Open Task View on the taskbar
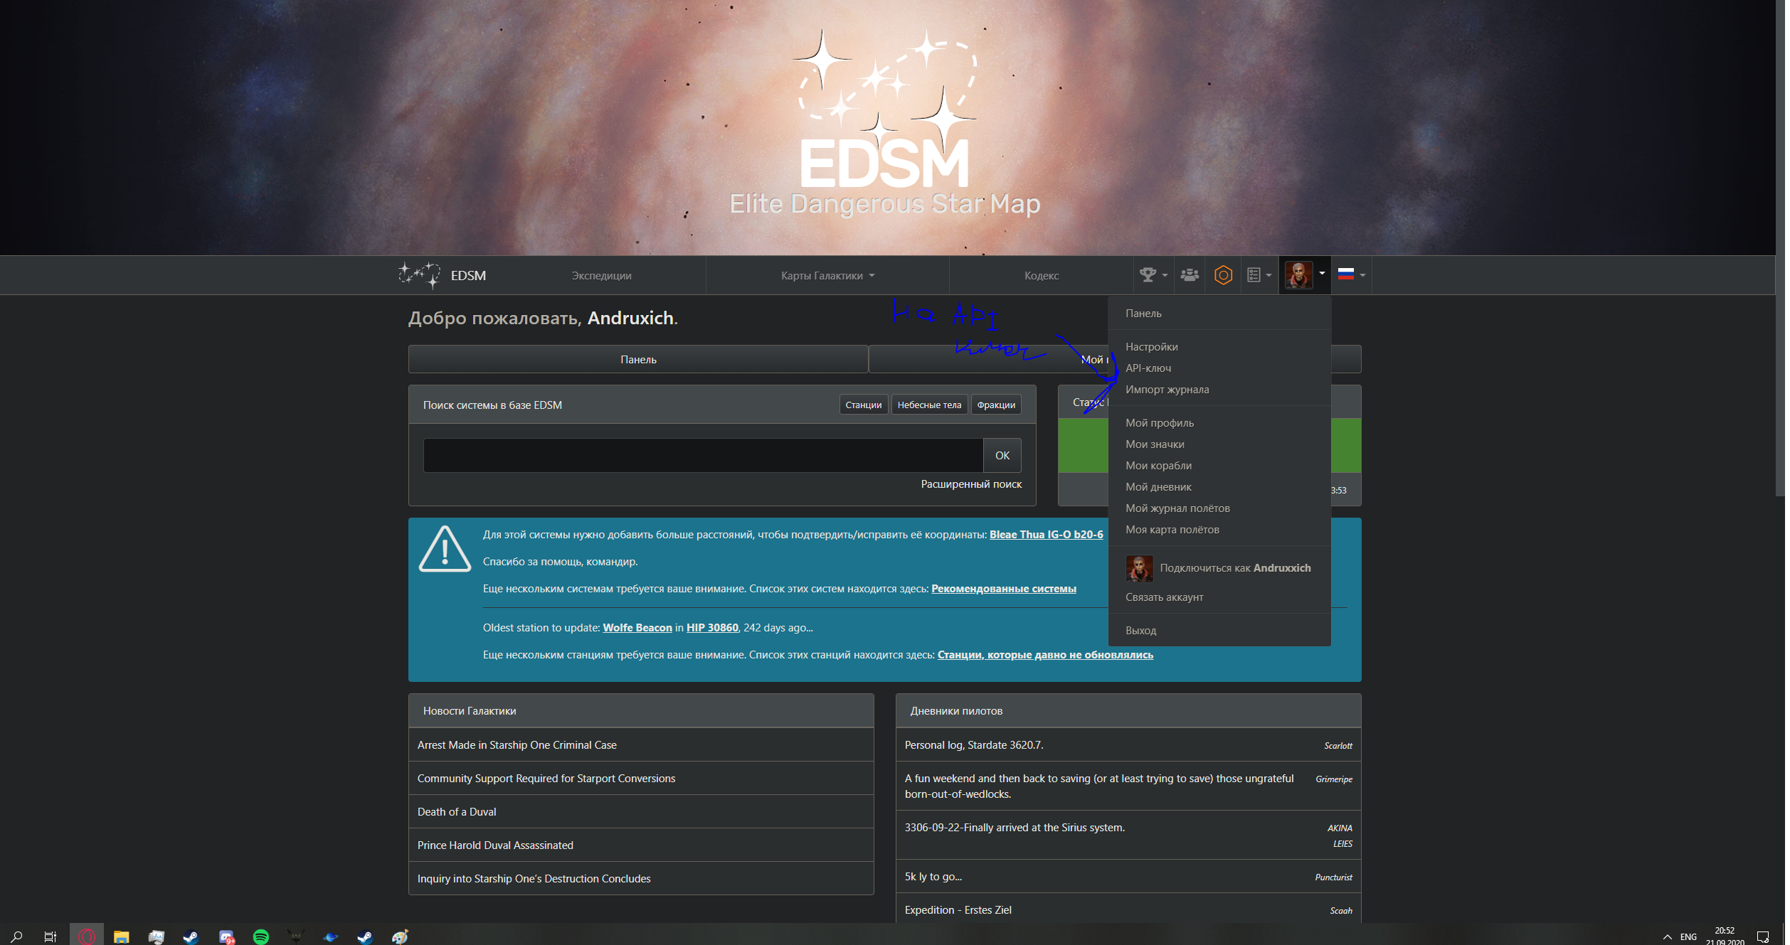 point(50,936)
